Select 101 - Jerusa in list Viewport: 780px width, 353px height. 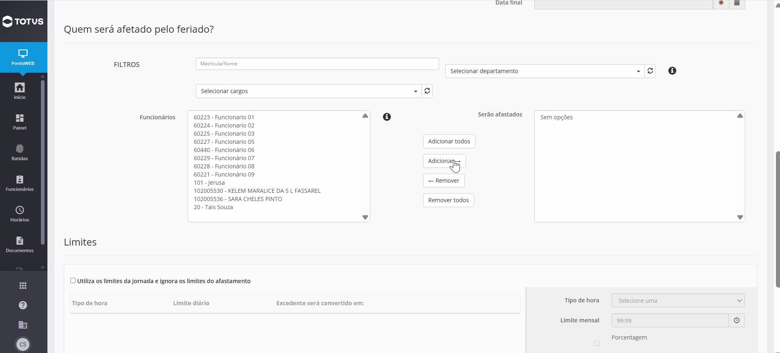209,183
